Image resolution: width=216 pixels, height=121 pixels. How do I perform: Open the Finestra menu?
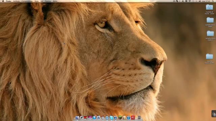point(48,1)
